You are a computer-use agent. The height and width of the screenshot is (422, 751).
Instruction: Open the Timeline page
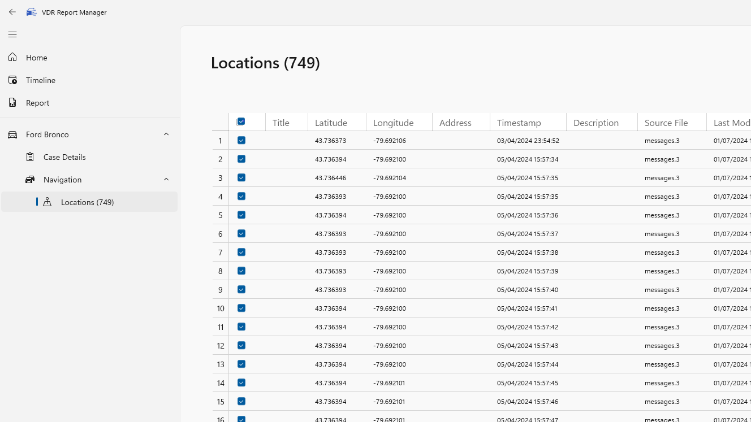point(41,80)
